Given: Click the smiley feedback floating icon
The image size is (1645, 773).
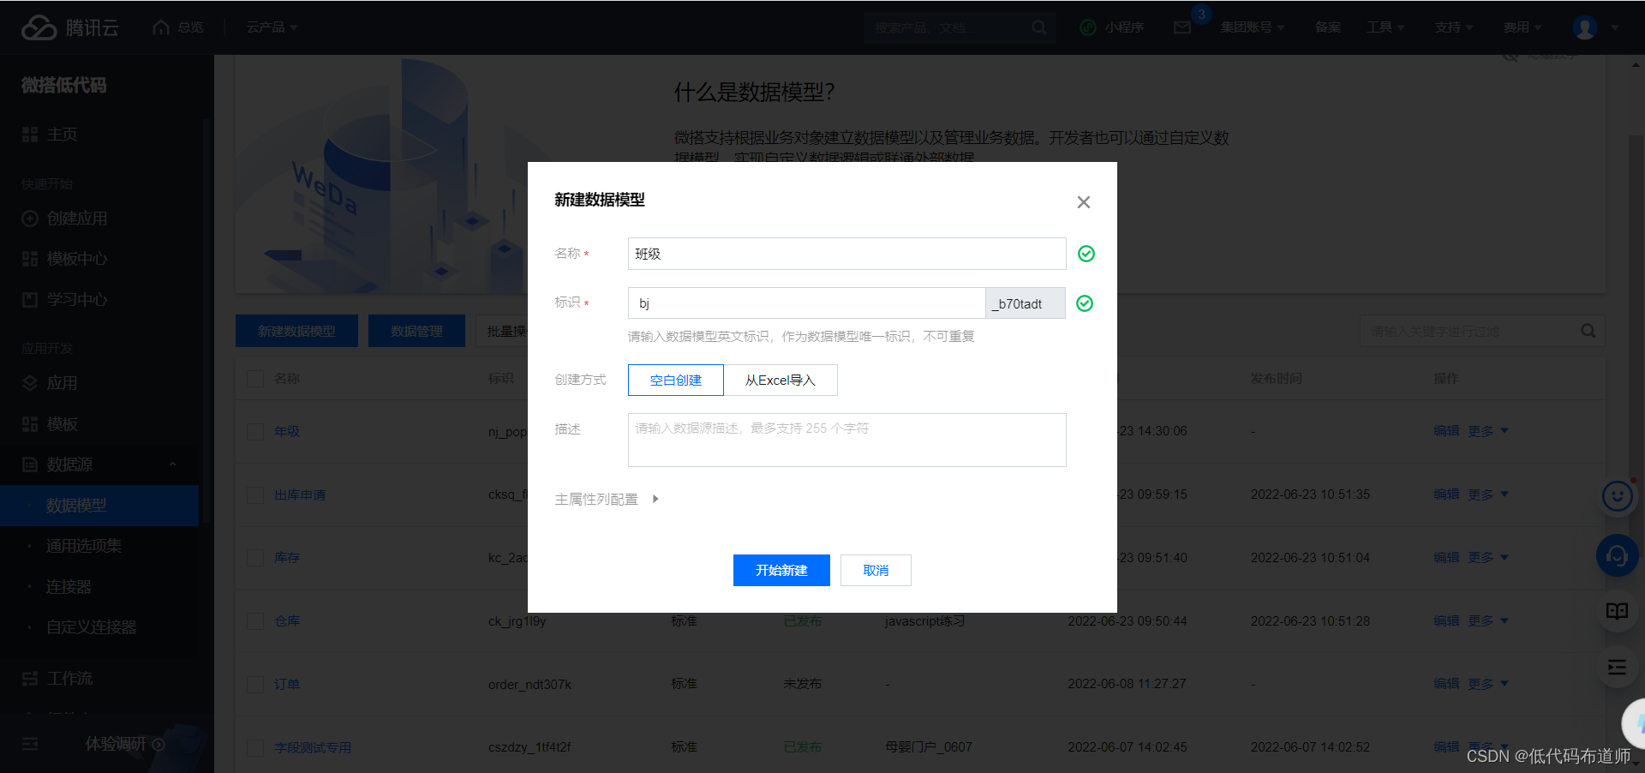Looking at the screenshot, I should (1618, 496).
